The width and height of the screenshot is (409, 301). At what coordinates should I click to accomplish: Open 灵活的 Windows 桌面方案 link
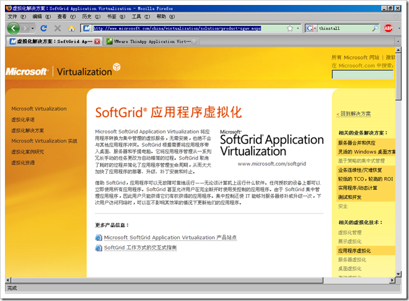[366, 152]
